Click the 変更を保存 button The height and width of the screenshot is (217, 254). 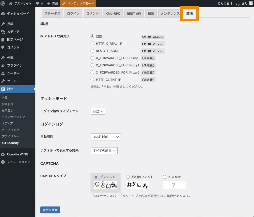[x=50, y=210]
